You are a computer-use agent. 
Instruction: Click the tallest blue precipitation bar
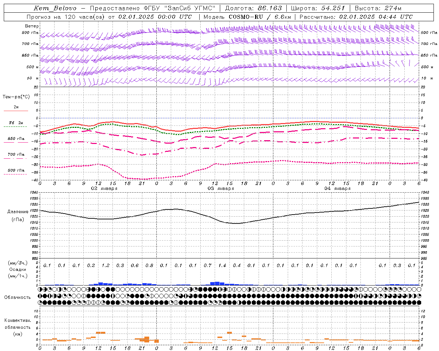pos(217,283)
